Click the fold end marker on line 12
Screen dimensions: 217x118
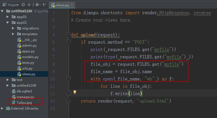pos(69,93)
